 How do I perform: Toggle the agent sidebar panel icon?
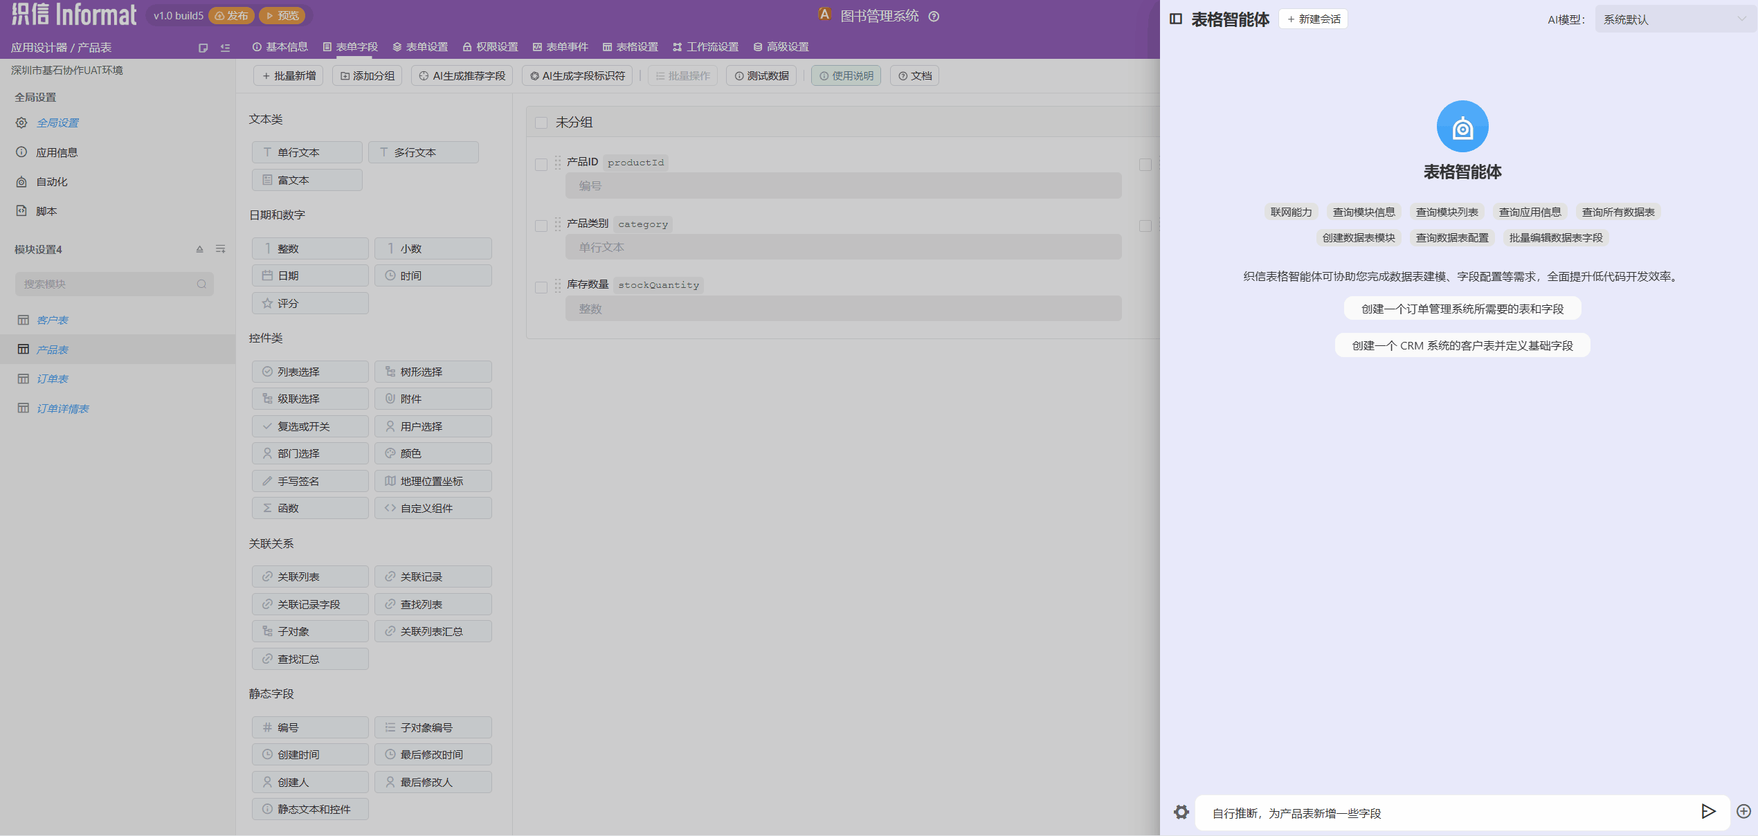1175,19
